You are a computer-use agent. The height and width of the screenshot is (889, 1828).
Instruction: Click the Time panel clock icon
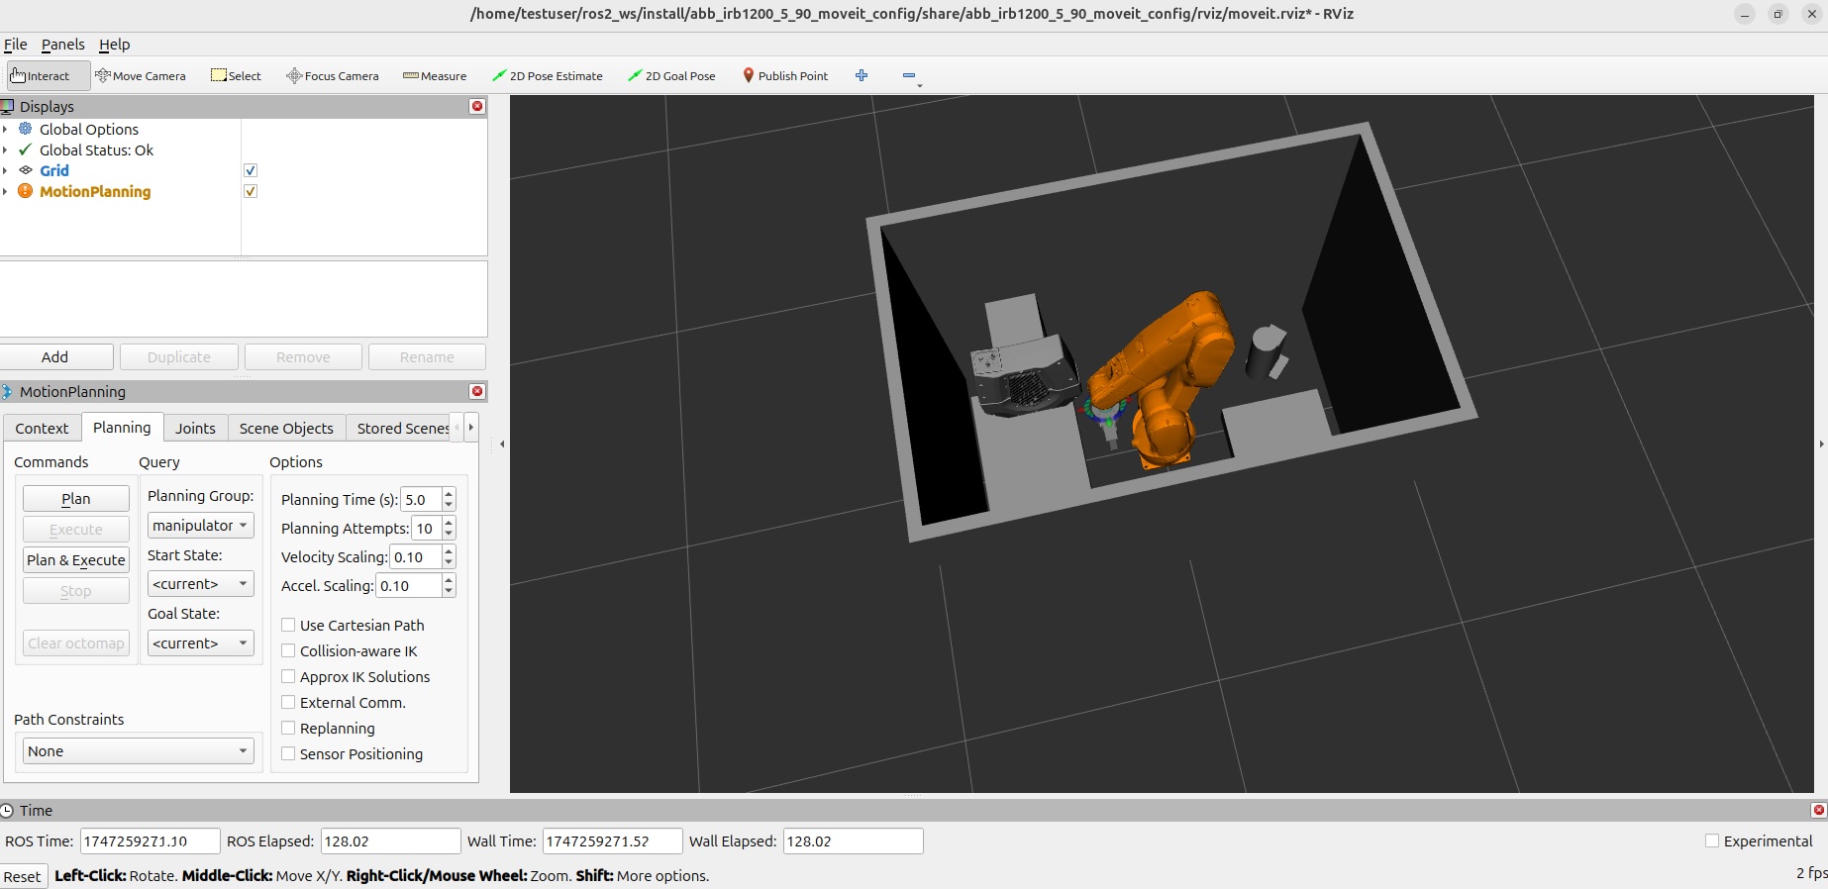coord(7,810)
